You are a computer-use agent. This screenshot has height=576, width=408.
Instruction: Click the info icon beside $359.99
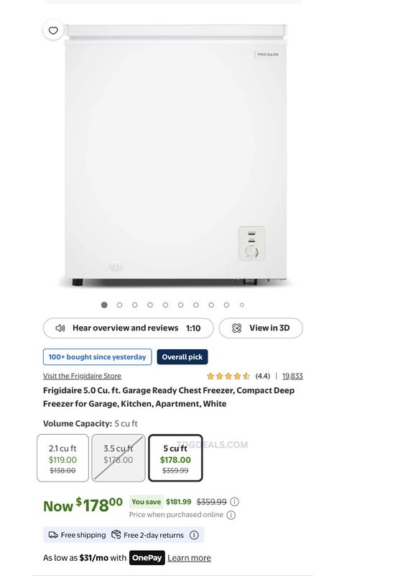[x=235, y=501]
